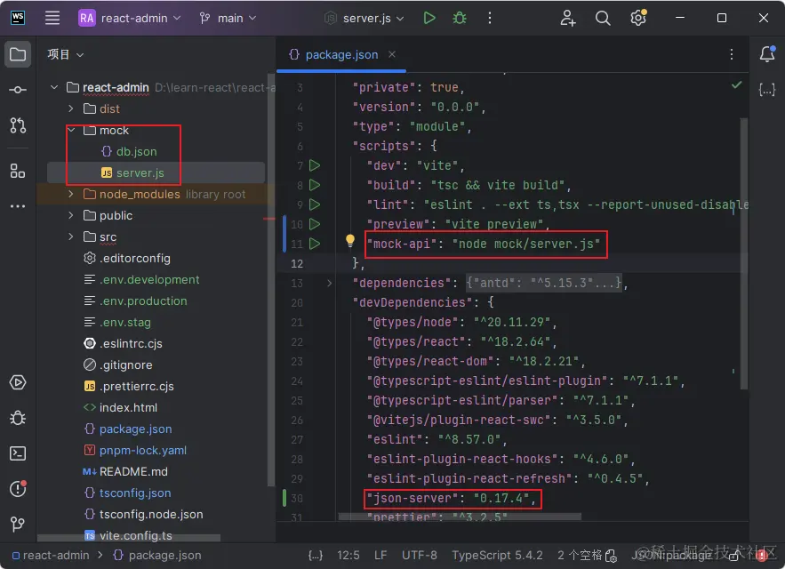The width and height of the screenshot is (785, 569).
Task: Open Project view dropdown 项目
Action: pyautogui.click(x=66, y=54)
